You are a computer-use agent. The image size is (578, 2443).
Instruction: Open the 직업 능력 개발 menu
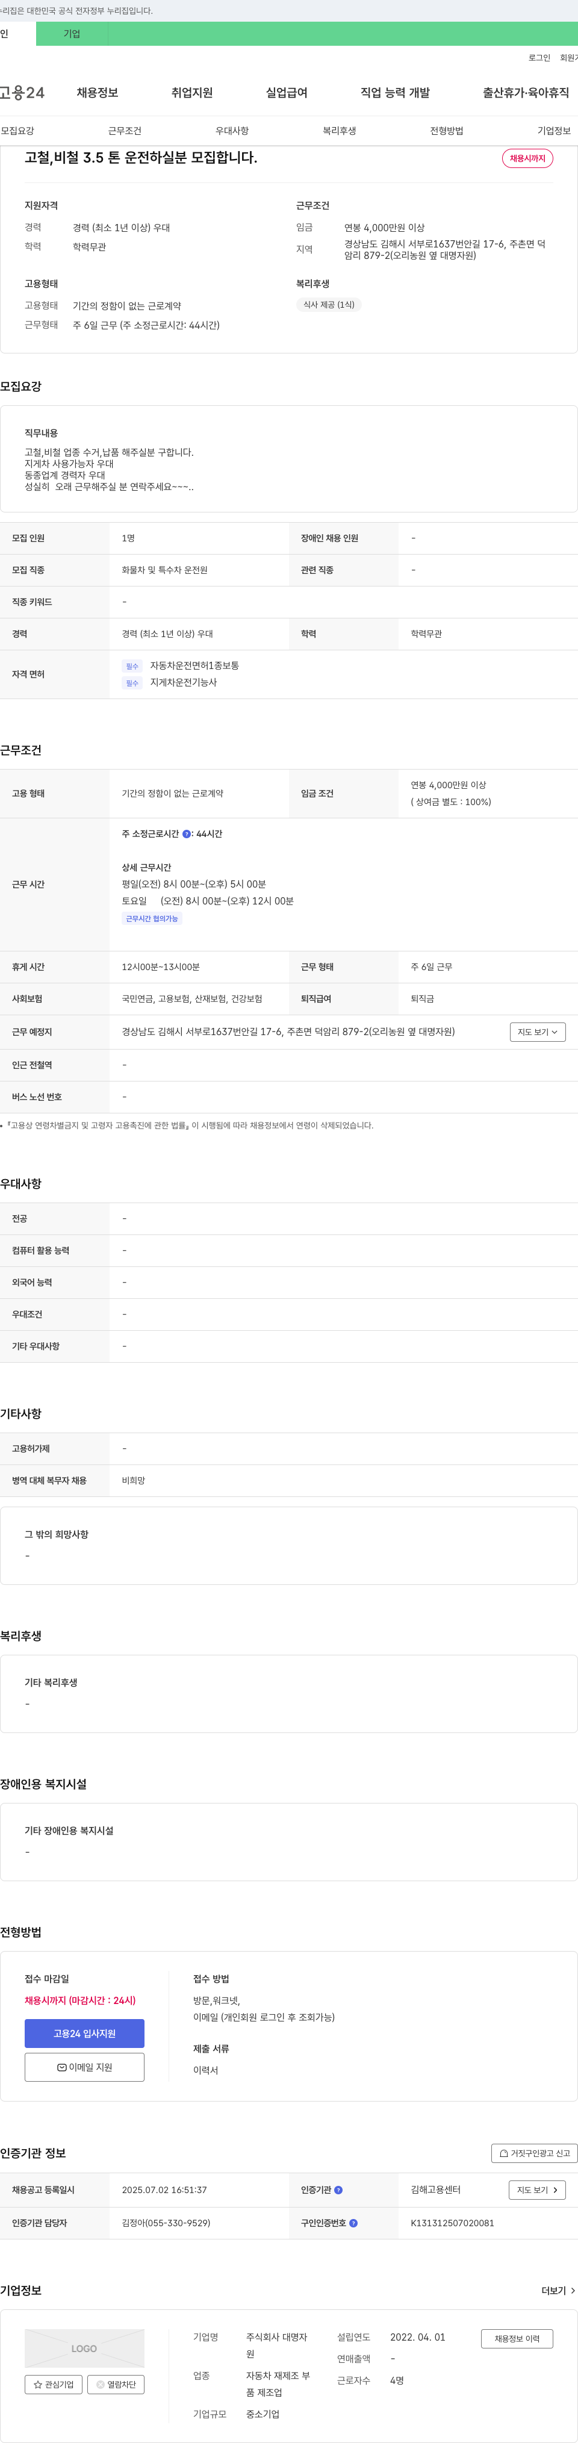coord(395,92)
